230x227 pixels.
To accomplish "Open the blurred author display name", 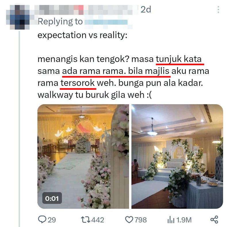I will tap(87, 10).
